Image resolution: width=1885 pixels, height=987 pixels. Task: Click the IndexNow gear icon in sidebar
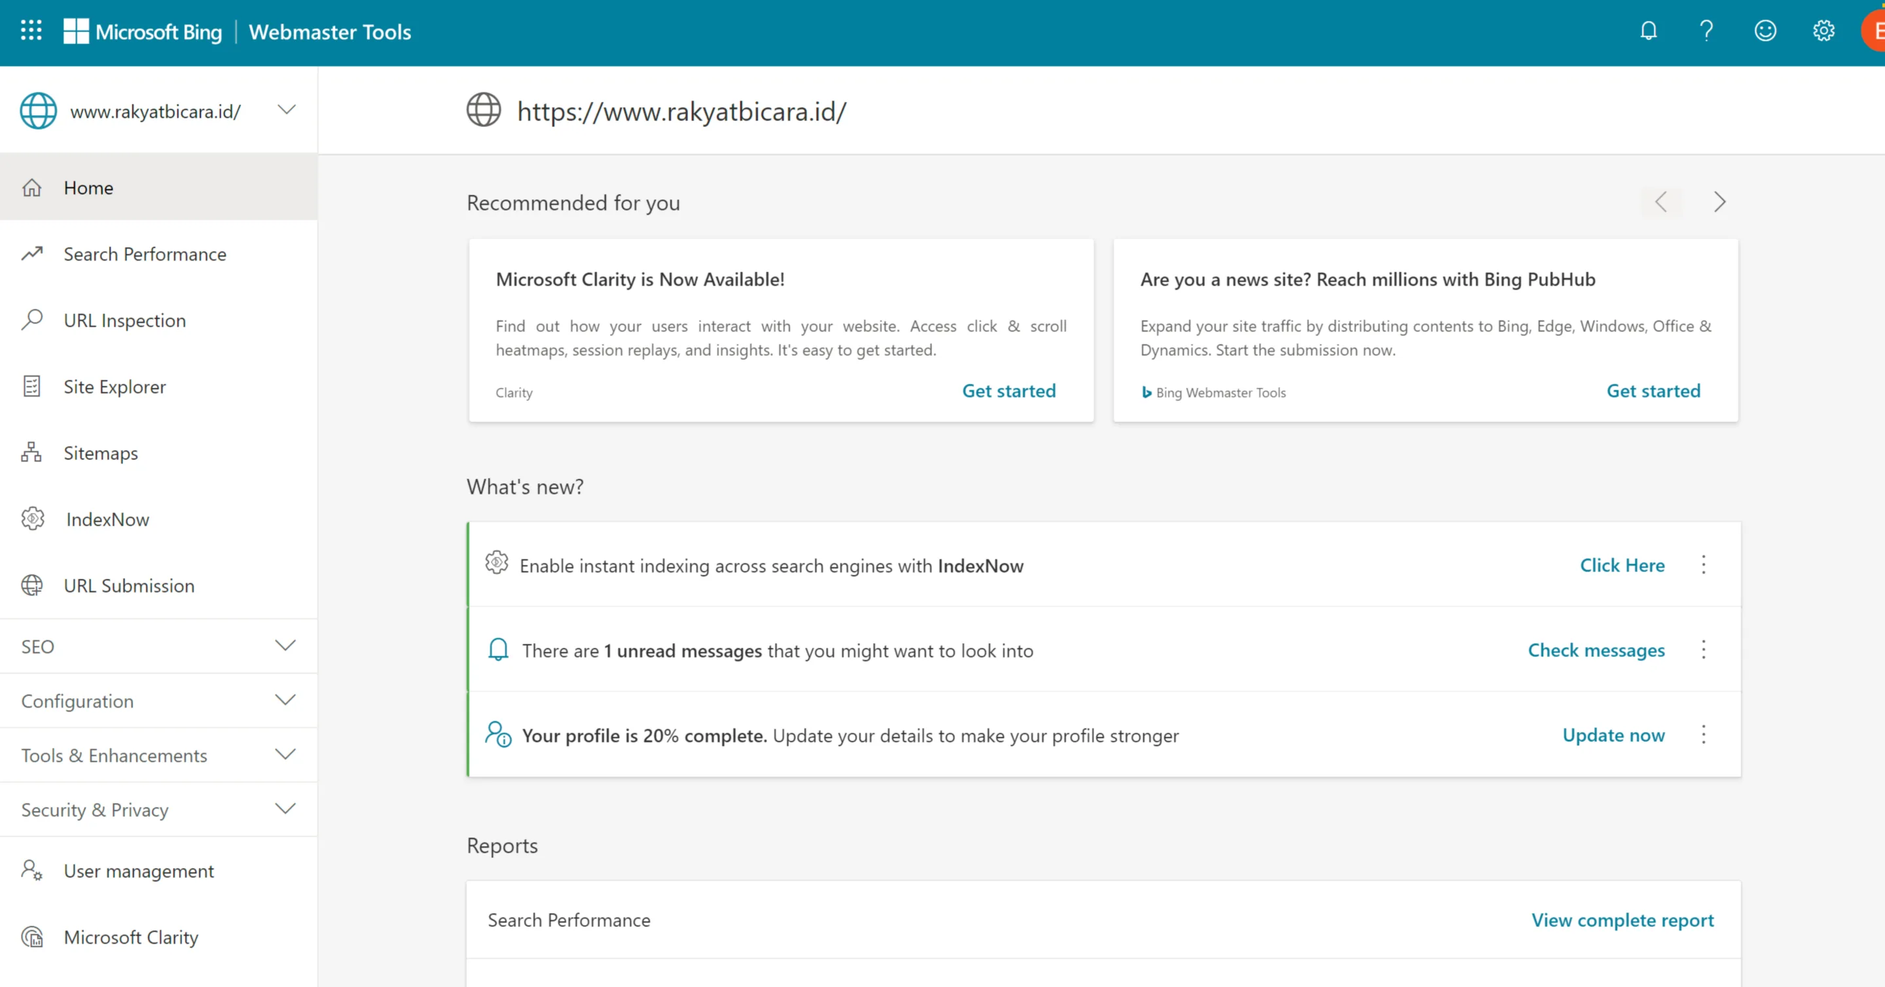[33, 519]
